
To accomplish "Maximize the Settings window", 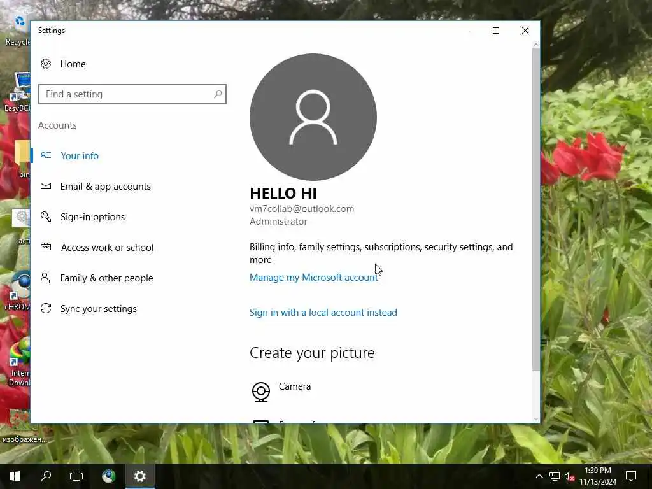I will pyautogui.click(x=495, y=31).
